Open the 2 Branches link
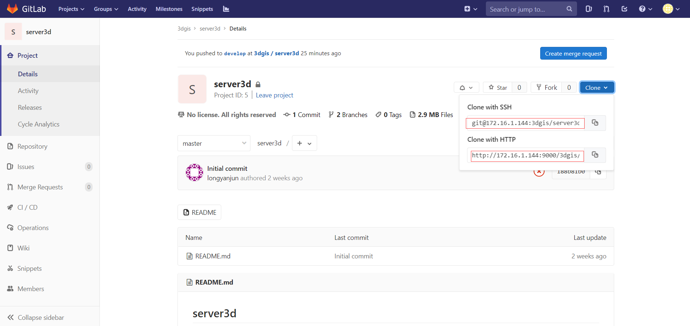This screenshot has width=690, height=326. tap(348, 115)
